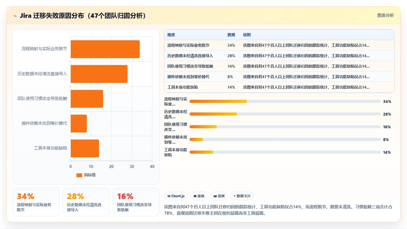Click the 34% 流程映射 stat card
Viewport: 407px width, 229px height.
36,202
